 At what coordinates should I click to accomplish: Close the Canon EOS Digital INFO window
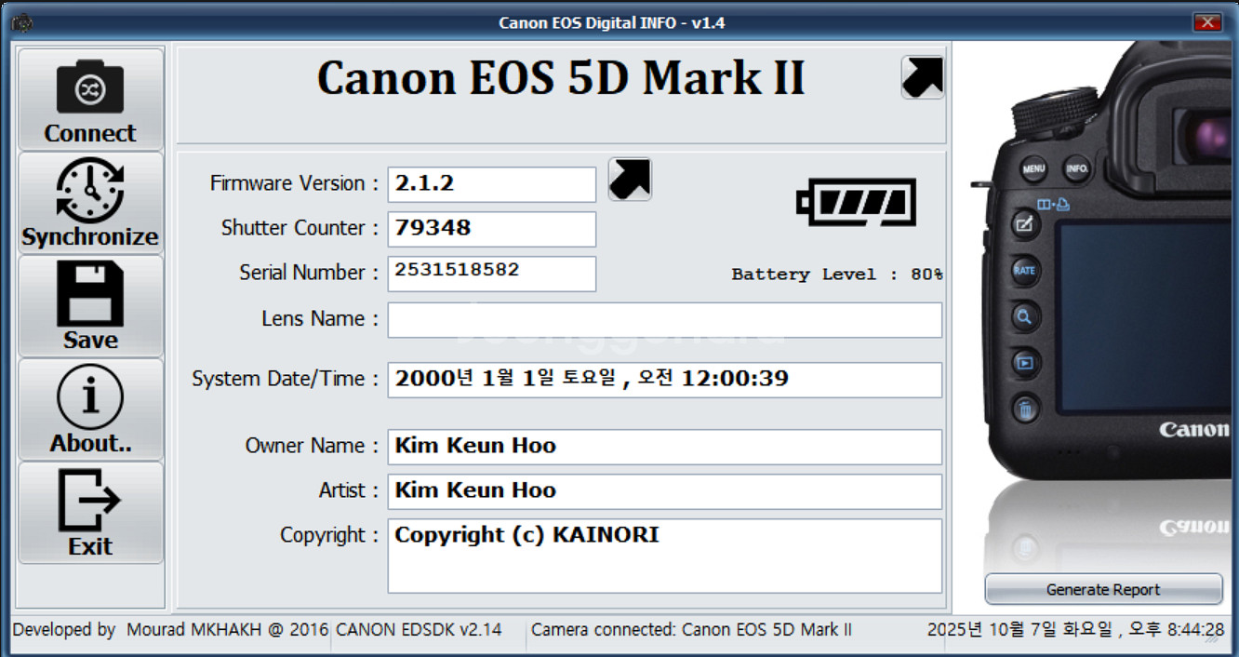1208,22
